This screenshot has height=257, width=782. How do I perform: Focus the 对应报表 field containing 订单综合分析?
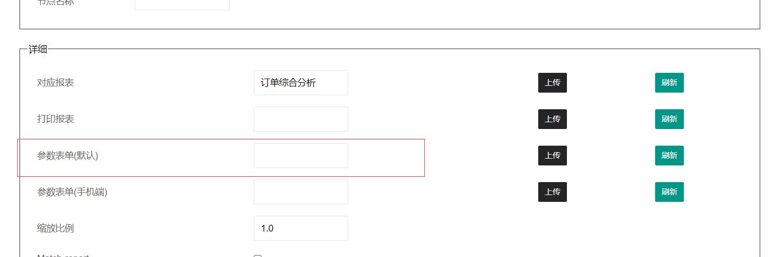click(301, 83)
